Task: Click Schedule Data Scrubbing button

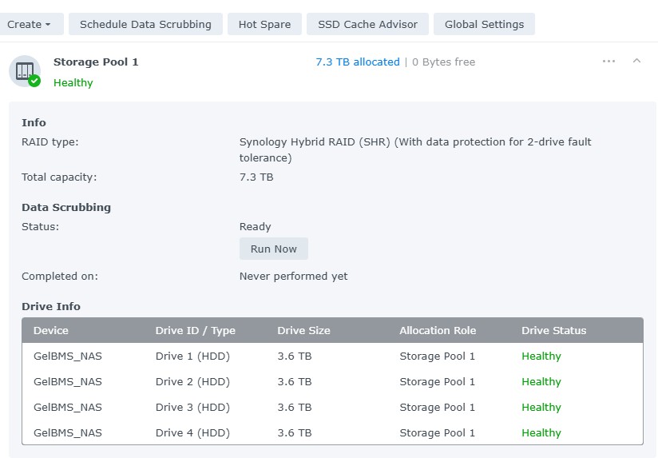Action: [x=145, y=24]
